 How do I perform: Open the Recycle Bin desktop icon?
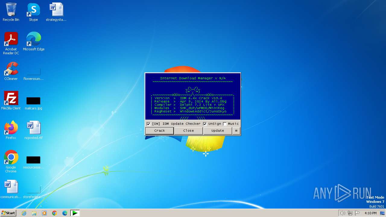point(11,12)
